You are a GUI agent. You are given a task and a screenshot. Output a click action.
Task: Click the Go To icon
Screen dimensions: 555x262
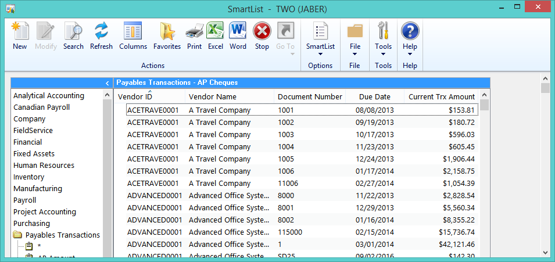pos(285,31)
